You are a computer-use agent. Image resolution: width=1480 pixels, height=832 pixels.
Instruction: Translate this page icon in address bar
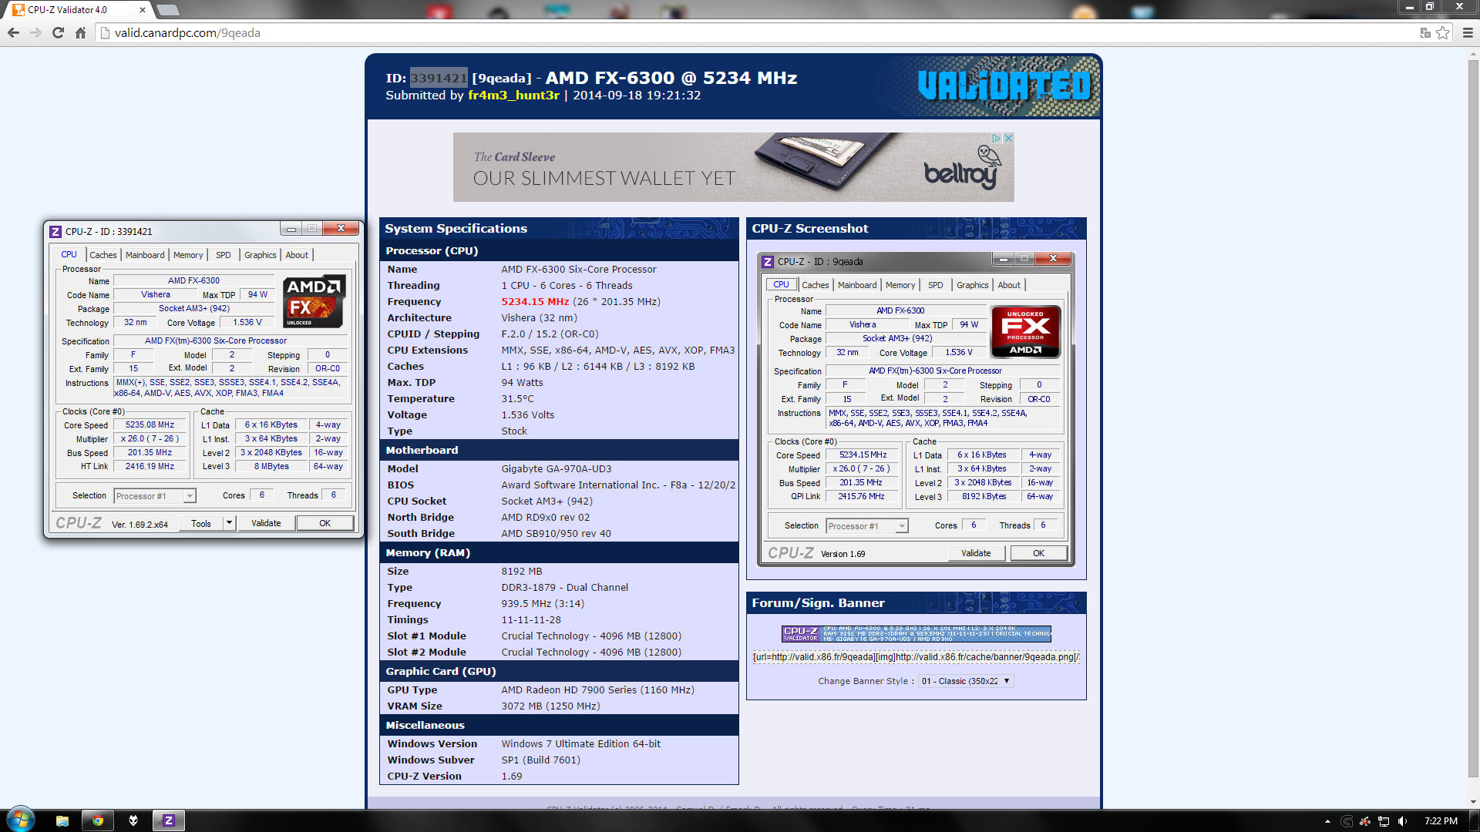coord(1425,33)
